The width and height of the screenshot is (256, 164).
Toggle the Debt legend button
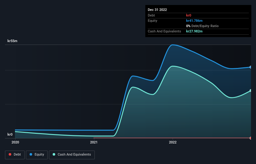point(15,155)
